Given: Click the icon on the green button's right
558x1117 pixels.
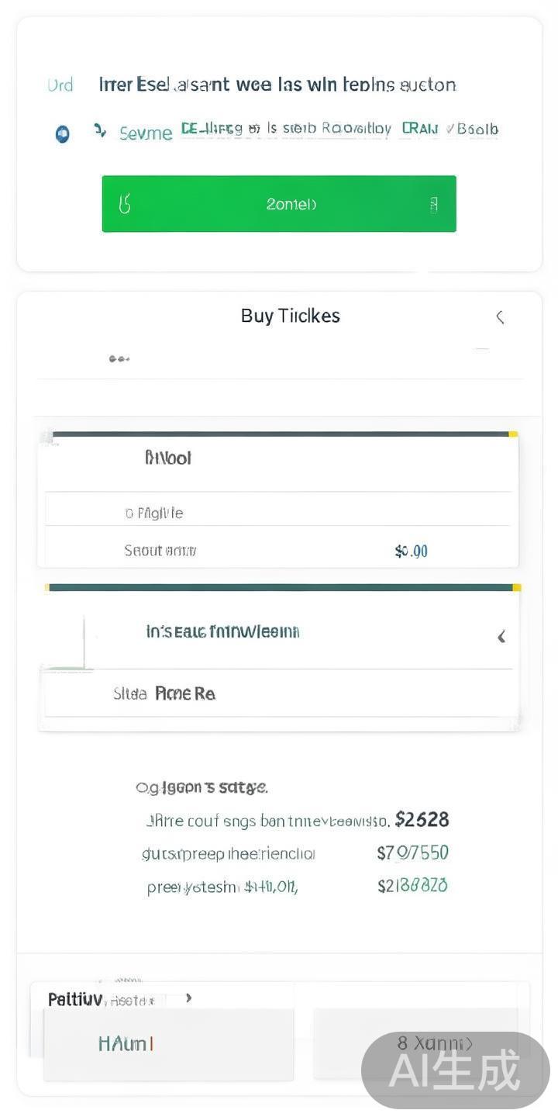Looking at the screenshot, I should pyautogui.click(x=433, y=204).
